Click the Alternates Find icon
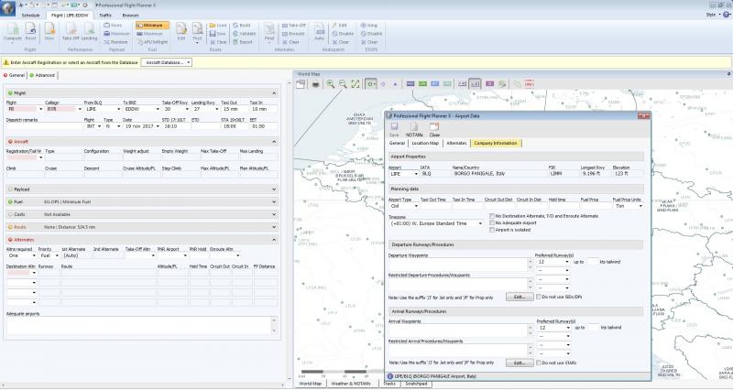Image resolution: width=733 pixels, height=390 pixels. click(269, 32)
